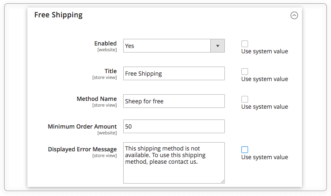Click inside the Displayed Error Message textarea
Viewport: 331px width, 196px height.
click(174, 163)
